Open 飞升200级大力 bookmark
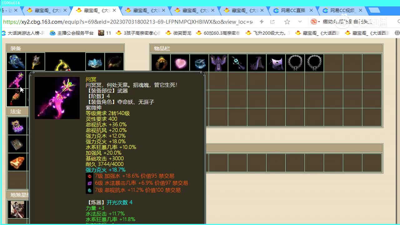The width and height of the screenshot is (400, 225). click(x=268, y=33)
